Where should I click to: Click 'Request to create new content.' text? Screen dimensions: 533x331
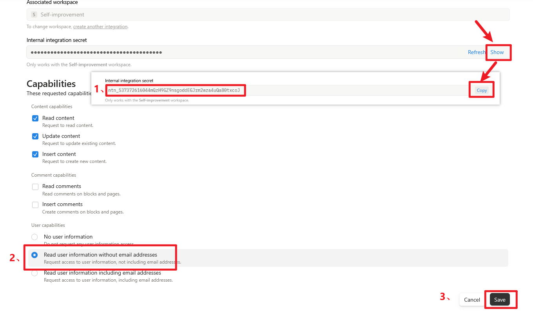coord(74,161)
